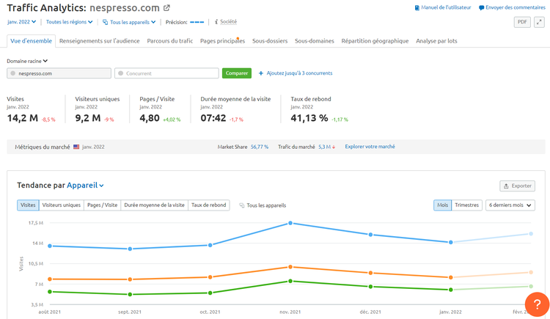Open the Tous les appareils dropdown
This screenshot has height=319, width=550.
tap(129, 22)
